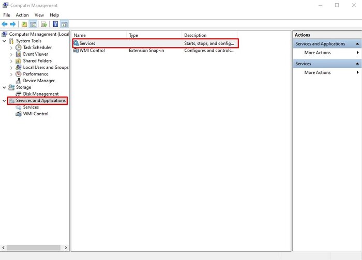Click the Help toolbar icon
362x260 pixels.
tap(55, 24)
